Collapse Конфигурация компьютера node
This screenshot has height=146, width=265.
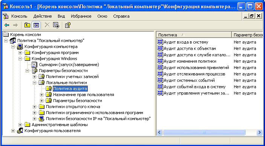point(13,47)
